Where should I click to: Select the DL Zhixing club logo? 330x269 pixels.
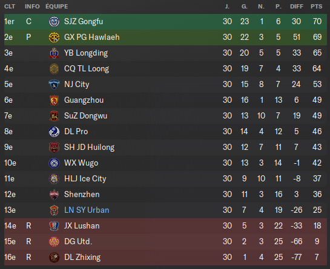(x=54, y=258)
